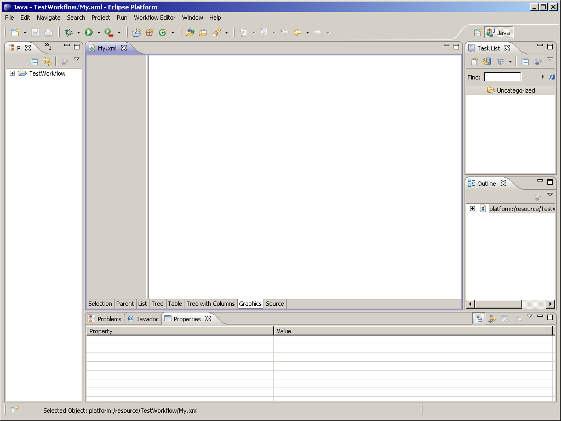Click the Open Perspective icon
Screen dimensions: 561x421
tap(478, 33)
